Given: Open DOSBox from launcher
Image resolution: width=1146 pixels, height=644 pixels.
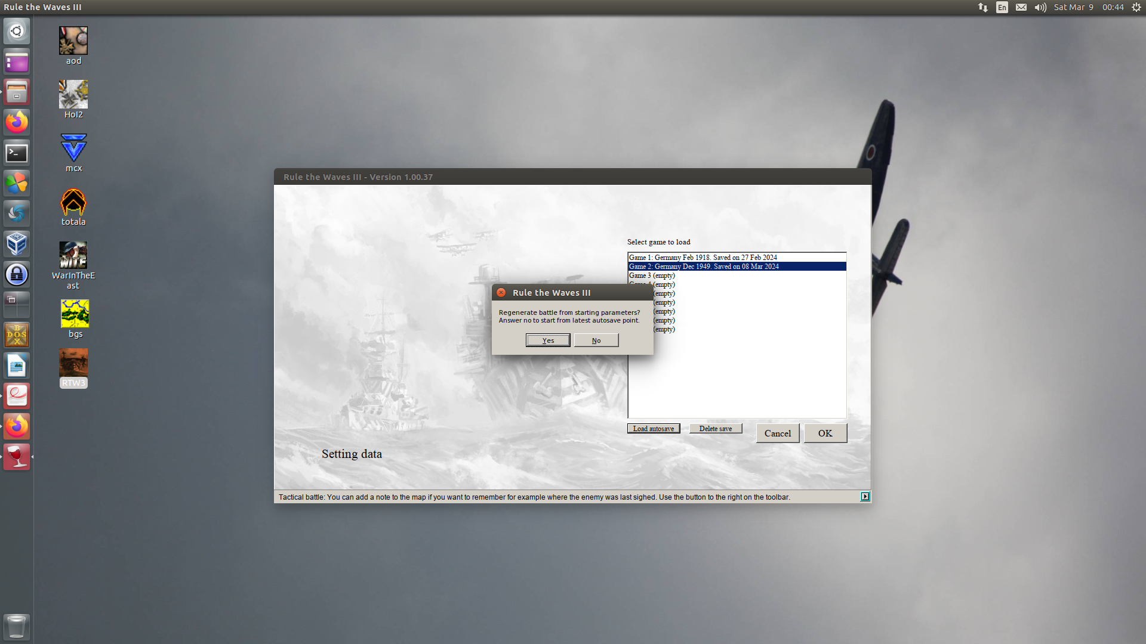Looking at the screenshot, I should pyautogui.click(x=17, y=335).
